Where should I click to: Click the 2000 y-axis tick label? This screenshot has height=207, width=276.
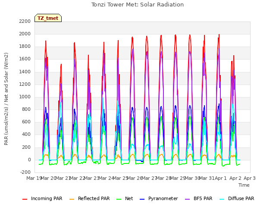[25, 34]
